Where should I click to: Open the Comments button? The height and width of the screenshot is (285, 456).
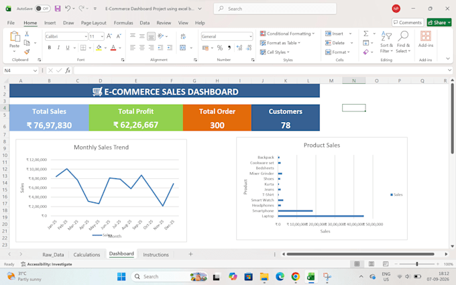[x=407, y=22]
